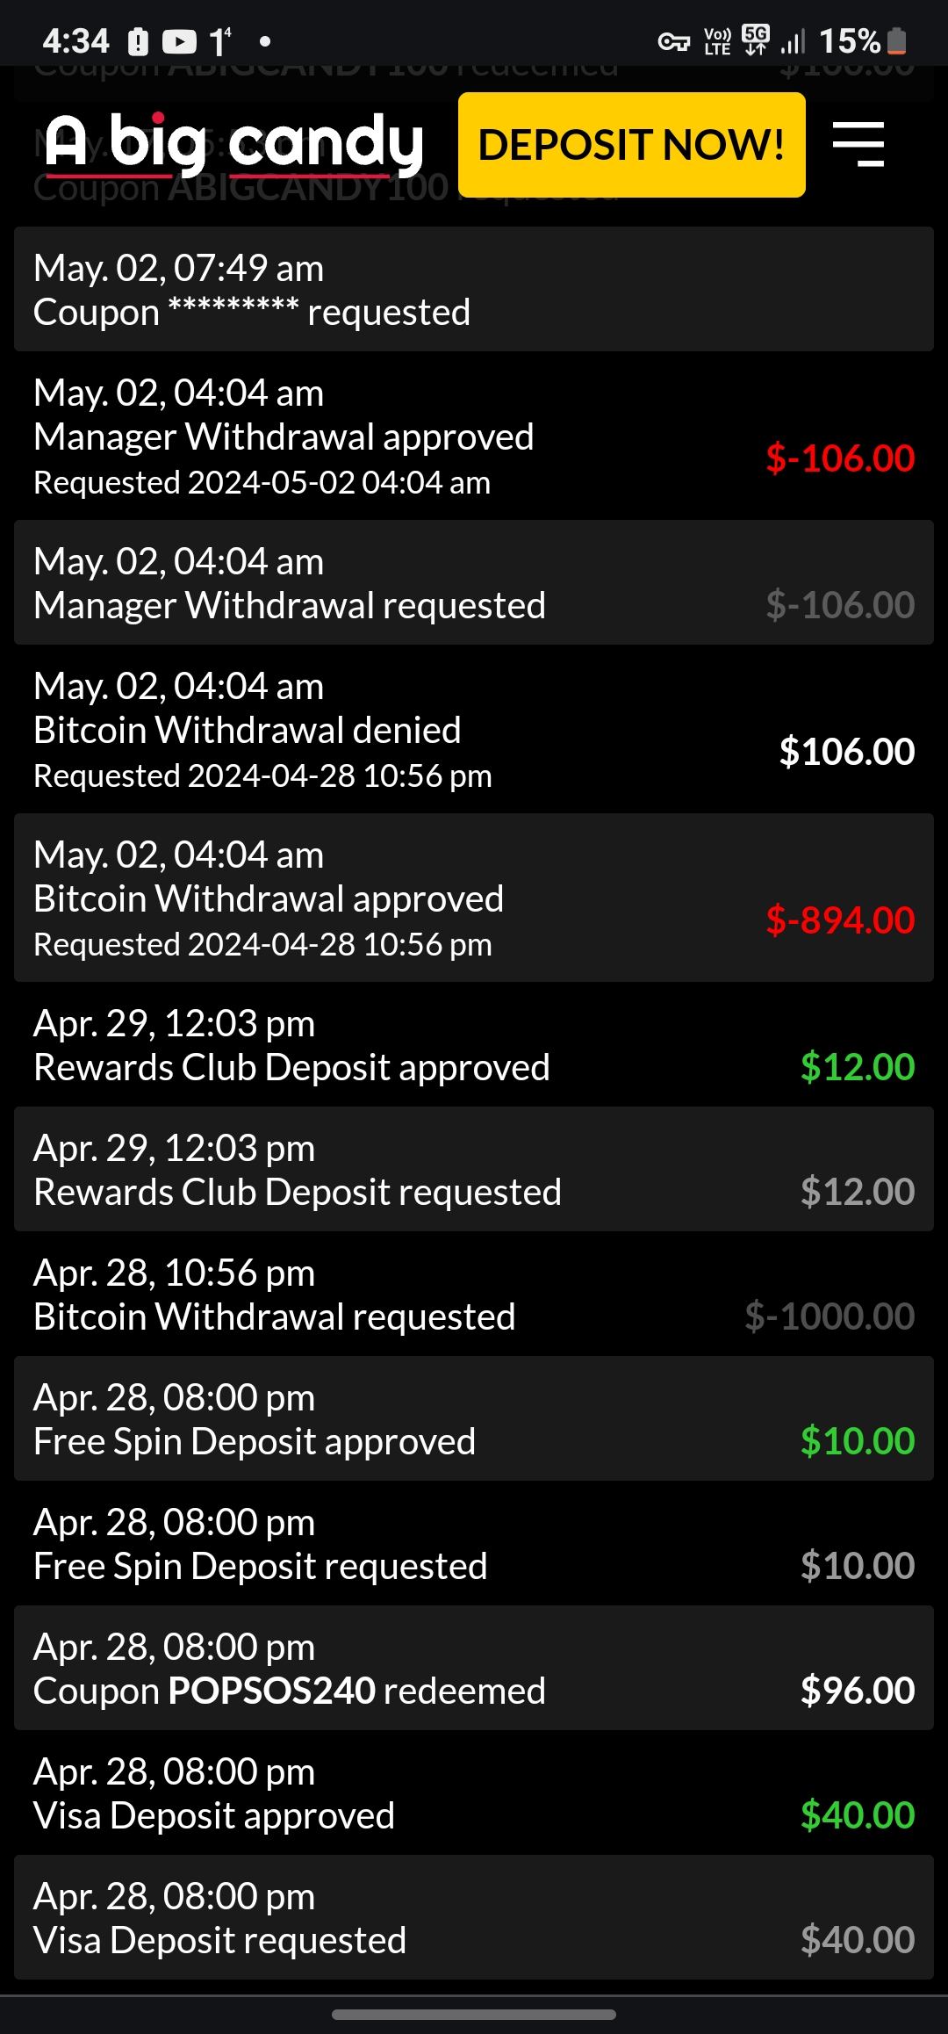This screenshot has height=2034, width=948.
Task: Select the Manager Withdrawal approved entry
Action: (473, 436)
